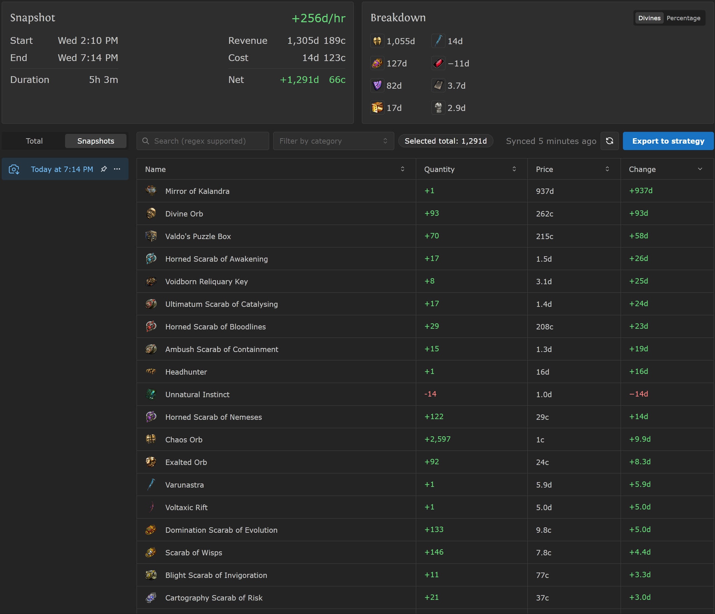Image resolution: width=715 pixels, height=614 pixels.
Task: Select the Total view toggle
Action: click(34, 141)
